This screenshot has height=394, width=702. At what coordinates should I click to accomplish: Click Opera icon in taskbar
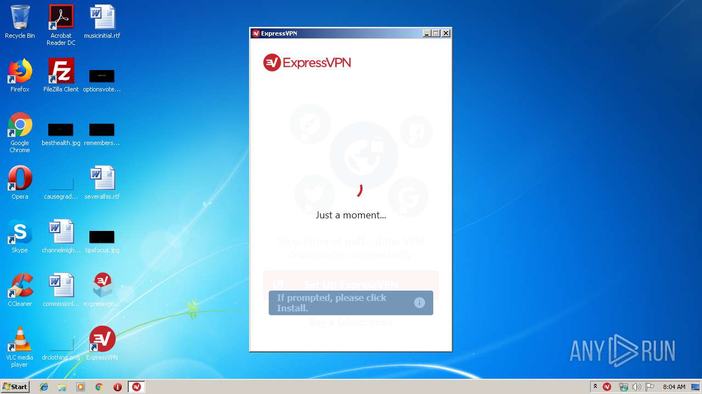pyautogui.click(x=117, y=387)
